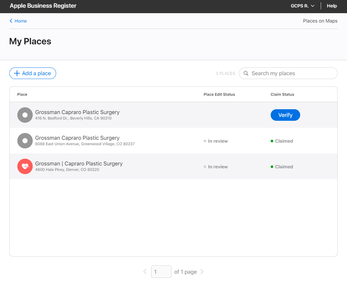Click the Claim Status column header
Viewport: 347px width, 283px height.
pyautogui.click(x=283, y=94)
